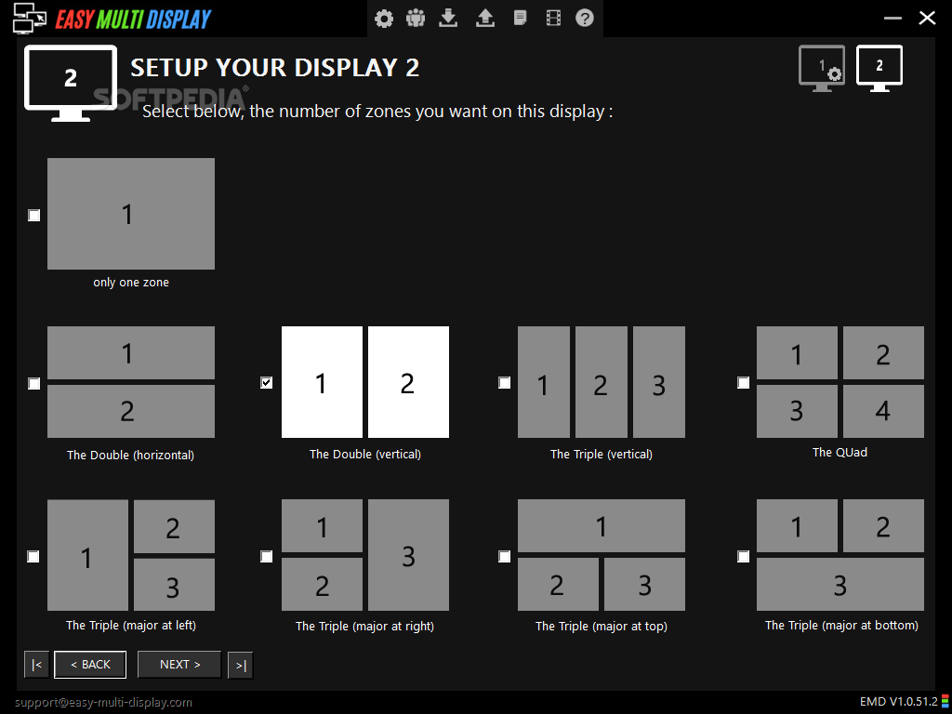The image size is (952, 714).
Task: Check The Triple (vertical) checkbox
Action: pyautogui.click(x=505, y=382)
